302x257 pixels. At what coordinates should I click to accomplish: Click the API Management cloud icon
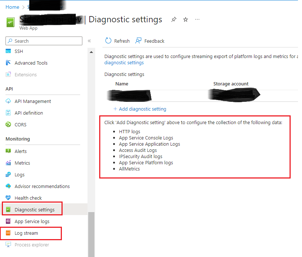[x=8, y=101]
